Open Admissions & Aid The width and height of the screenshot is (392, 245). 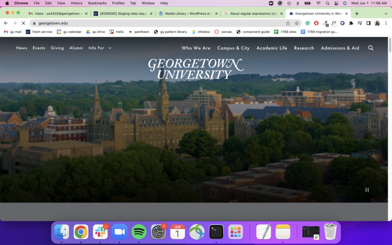340,48
